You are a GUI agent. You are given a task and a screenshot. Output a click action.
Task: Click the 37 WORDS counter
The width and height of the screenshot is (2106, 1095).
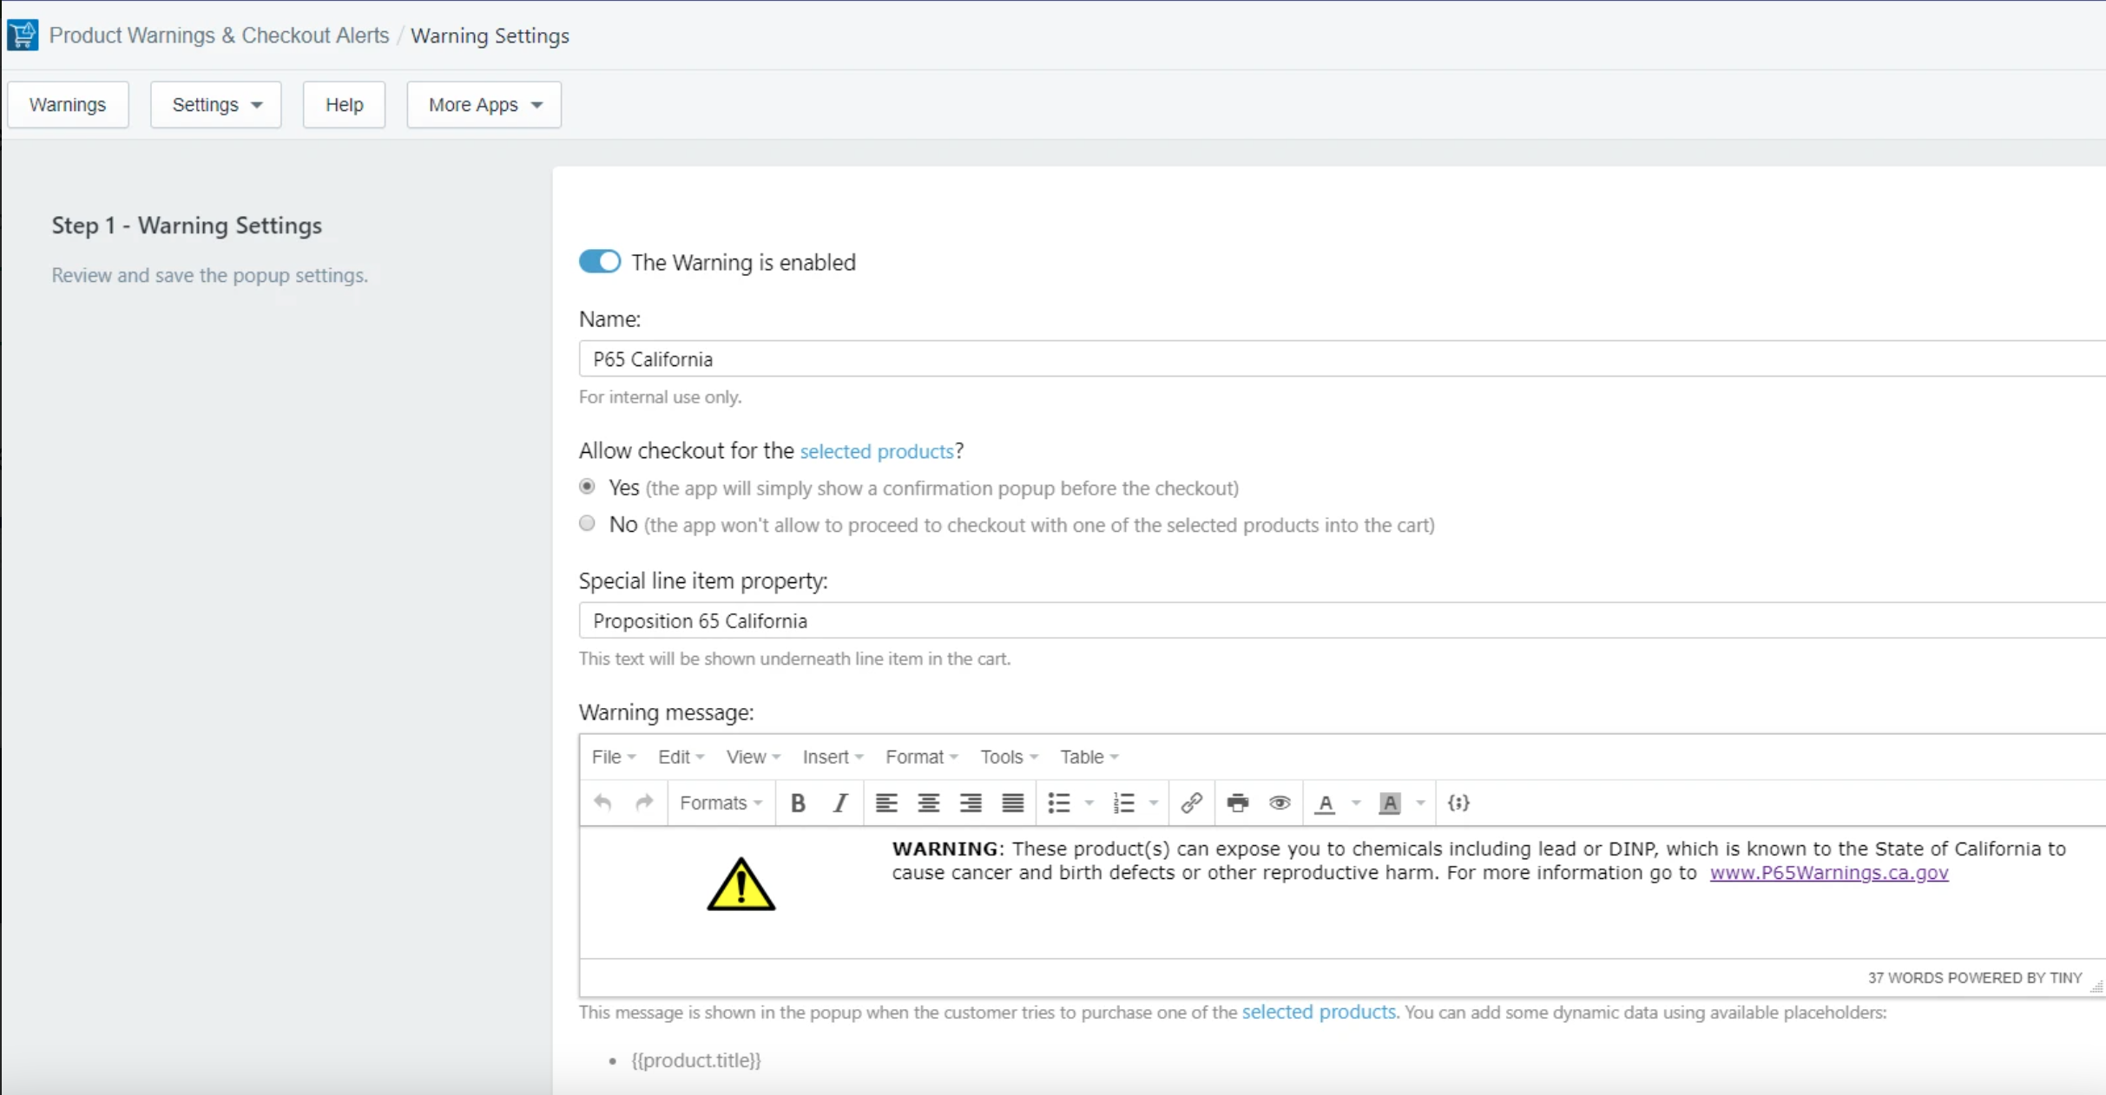coord(1905,978)
